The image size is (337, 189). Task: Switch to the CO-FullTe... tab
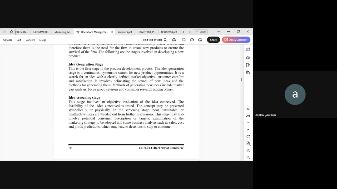tap(22, 32)
